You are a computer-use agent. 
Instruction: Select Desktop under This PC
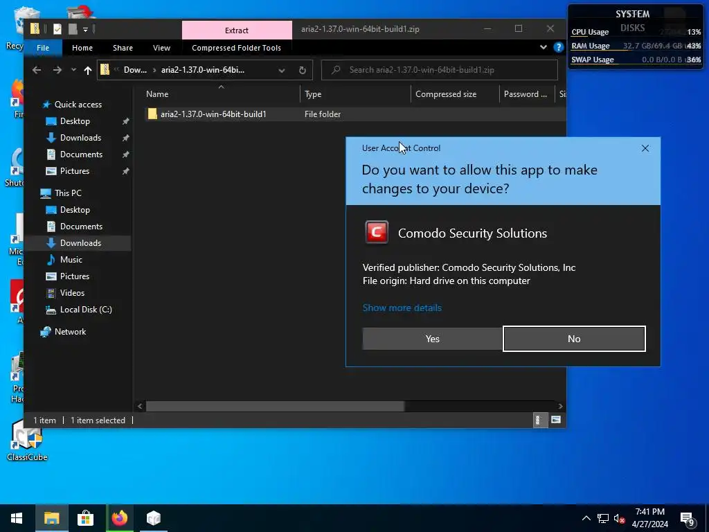click(x=75, y=210)
